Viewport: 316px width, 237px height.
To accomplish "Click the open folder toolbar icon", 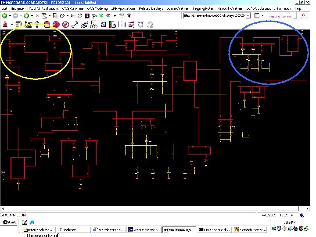I will pyautogui.click(x=80, y=16).
